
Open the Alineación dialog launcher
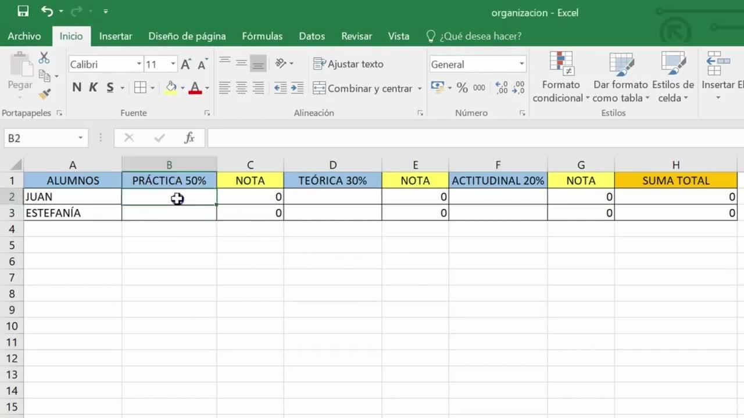click(x=420, y=113)
